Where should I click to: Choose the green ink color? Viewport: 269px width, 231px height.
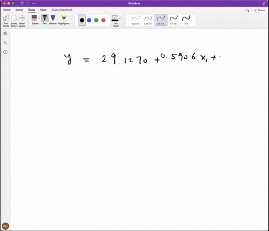96,20
